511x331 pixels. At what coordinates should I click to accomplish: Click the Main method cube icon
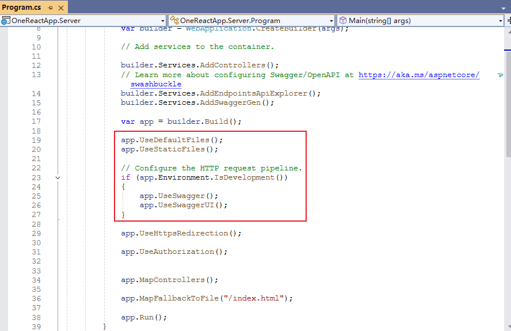click(x=342, y=20)
